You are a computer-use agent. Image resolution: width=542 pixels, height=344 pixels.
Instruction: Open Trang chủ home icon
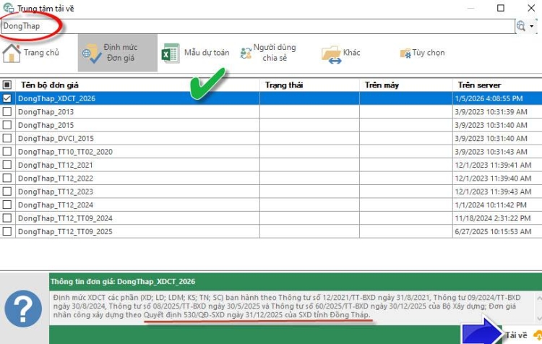(x=12, y=53)
